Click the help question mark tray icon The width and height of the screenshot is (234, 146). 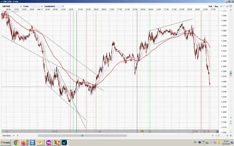point(200,142)
